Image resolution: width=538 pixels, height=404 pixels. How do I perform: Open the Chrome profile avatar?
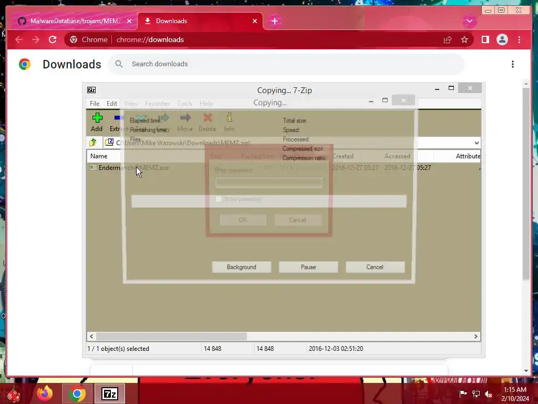(x=502, y=40)
